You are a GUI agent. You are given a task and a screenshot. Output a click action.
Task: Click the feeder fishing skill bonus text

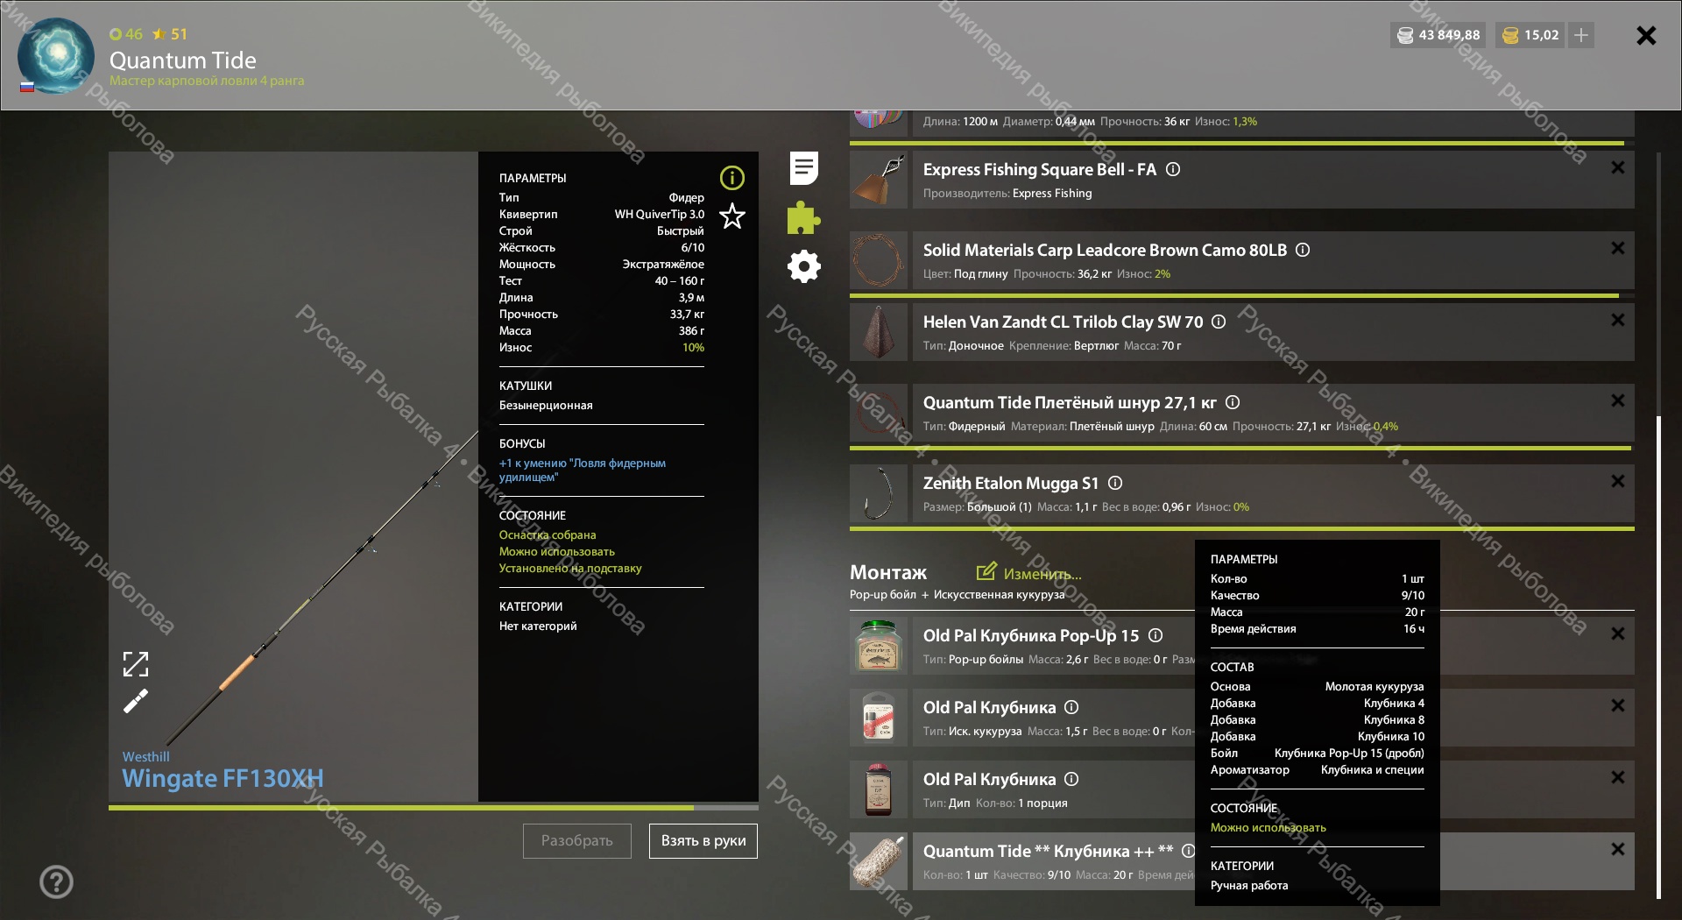coord(583,470)
